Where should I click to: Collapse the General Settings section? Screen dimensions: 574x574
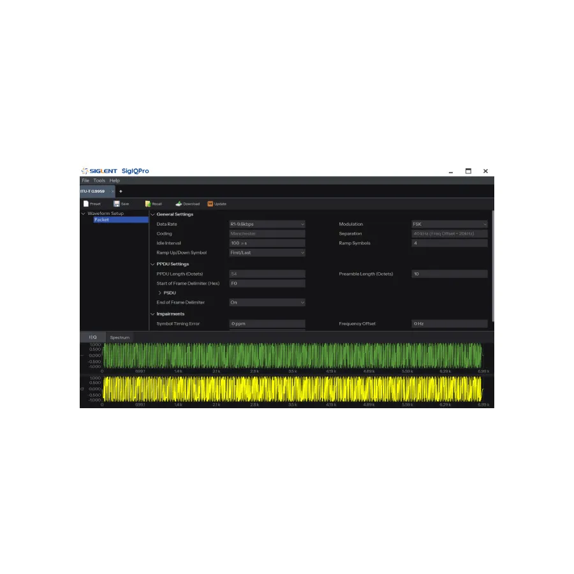coord(151,214)
